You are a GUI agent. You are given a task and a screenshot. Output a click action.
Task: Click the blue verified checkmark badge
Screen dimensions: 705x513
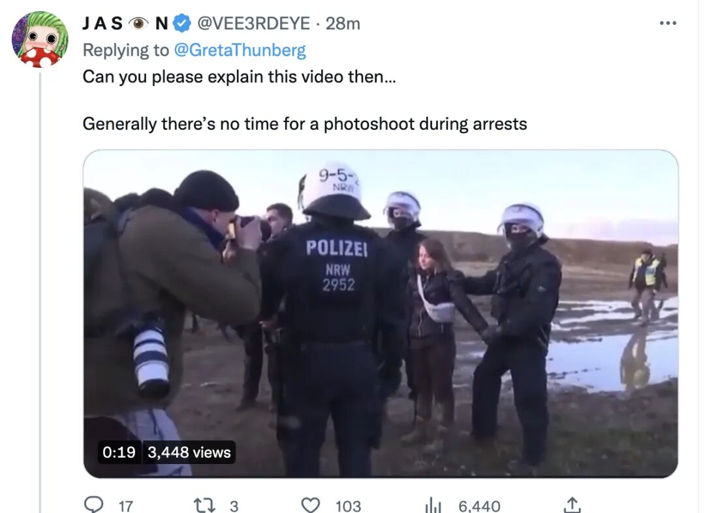(182, 23)
